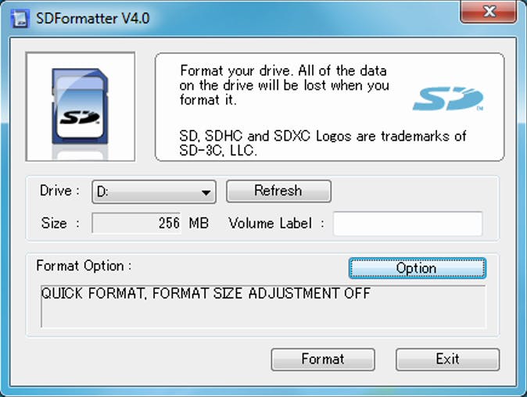Open the Option button for format settings
The height and width of the screenshot is (397, 527).
point(417,268)
